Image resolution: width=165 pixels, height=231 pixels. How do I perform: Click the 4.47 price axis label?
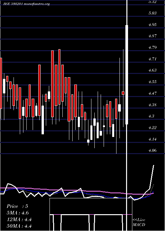pyautogui.click(x=152, y=93)
